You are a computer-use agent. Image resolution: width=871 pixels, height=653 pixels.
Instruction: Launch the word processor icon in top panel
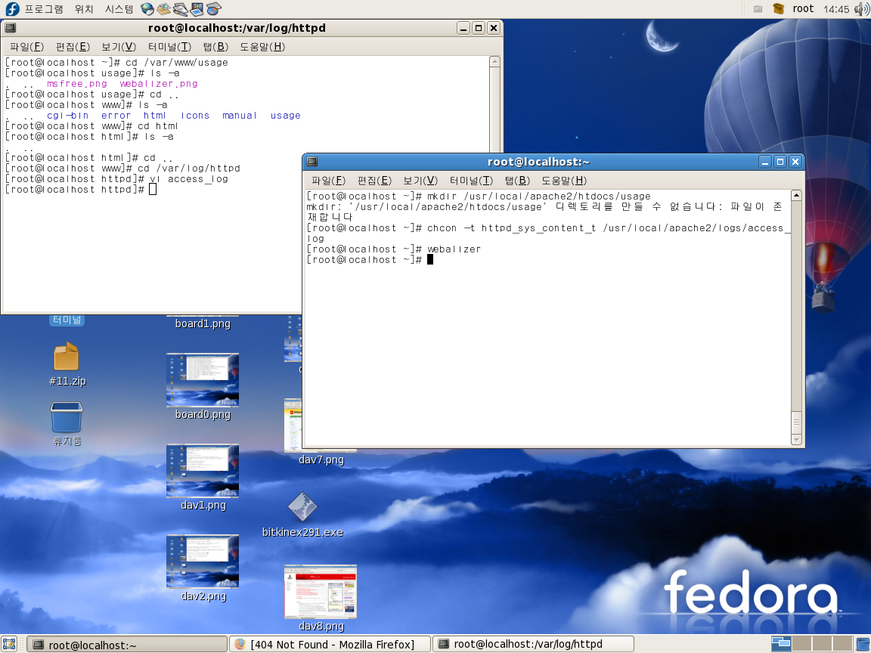181,9
